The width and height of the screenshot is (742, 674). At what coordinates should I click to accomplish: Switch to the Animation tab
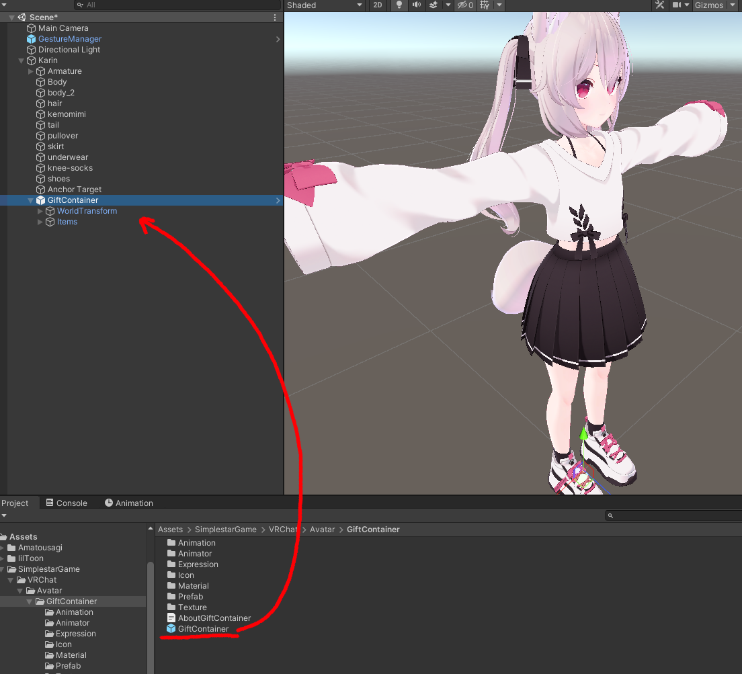pos(128,503)
